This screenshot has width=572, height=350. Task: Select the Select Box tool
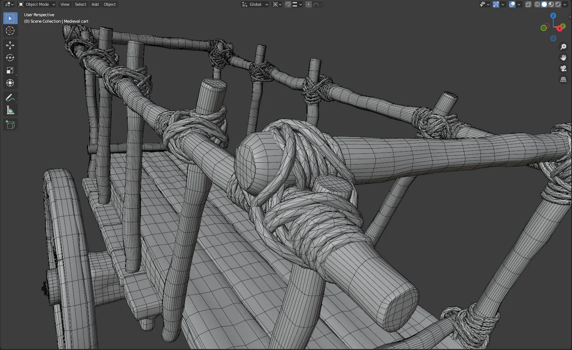click(10, 18)
